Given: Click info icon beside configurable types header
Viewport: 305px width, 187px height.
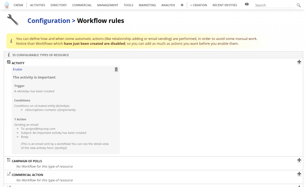Looking at the screenshot, I should click(9, 55).
